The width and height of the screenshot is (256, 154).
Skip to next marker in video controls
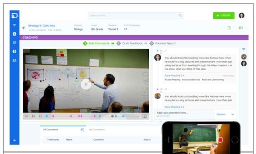coord(40,116)
